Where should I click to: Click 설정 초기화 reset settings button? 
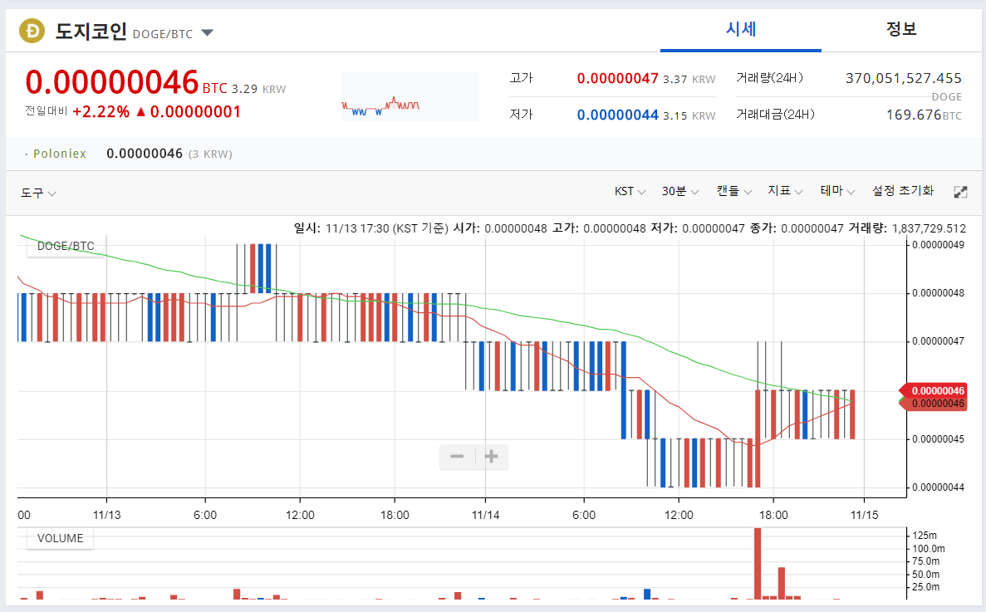coord(902,191)
